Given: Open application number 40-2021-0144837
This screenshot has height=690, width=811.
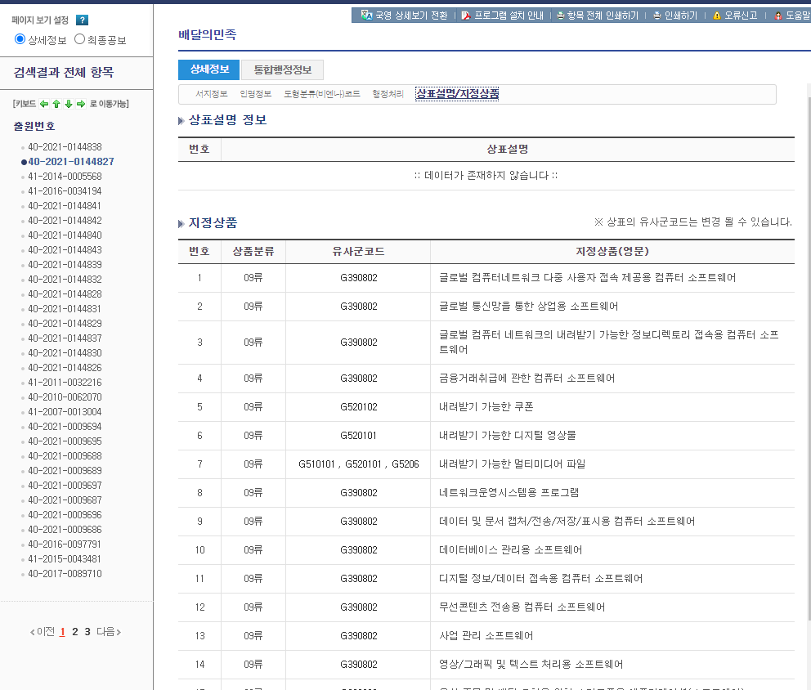Looking at the screenshot, I should click(65, 338).
